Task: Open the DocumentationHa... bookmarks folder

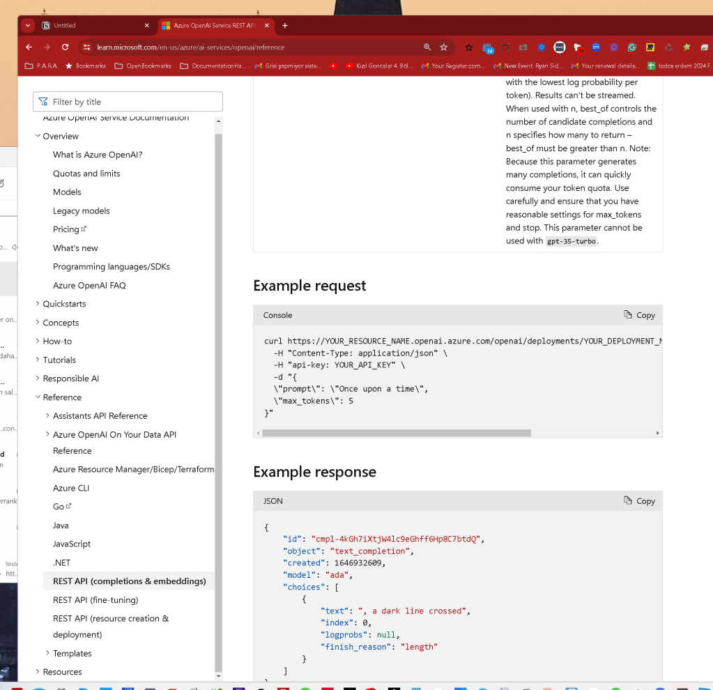Action: pyautogui.click(x=213, y=66)
